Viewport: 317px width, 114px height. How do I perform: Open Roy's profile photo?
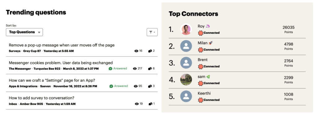(x=186, y=29)
